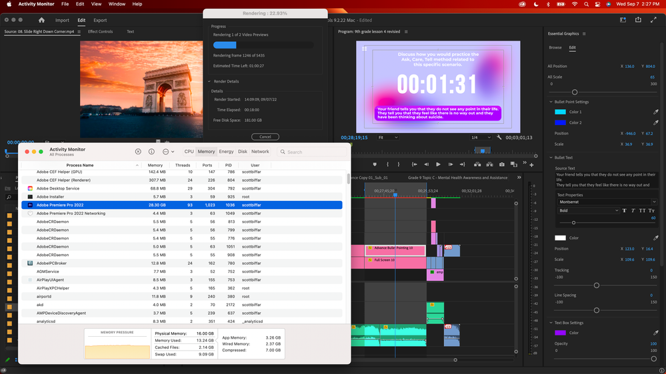
Task: Switch to the Browse tab in Essential Graphics
Action: coord(555,47)
